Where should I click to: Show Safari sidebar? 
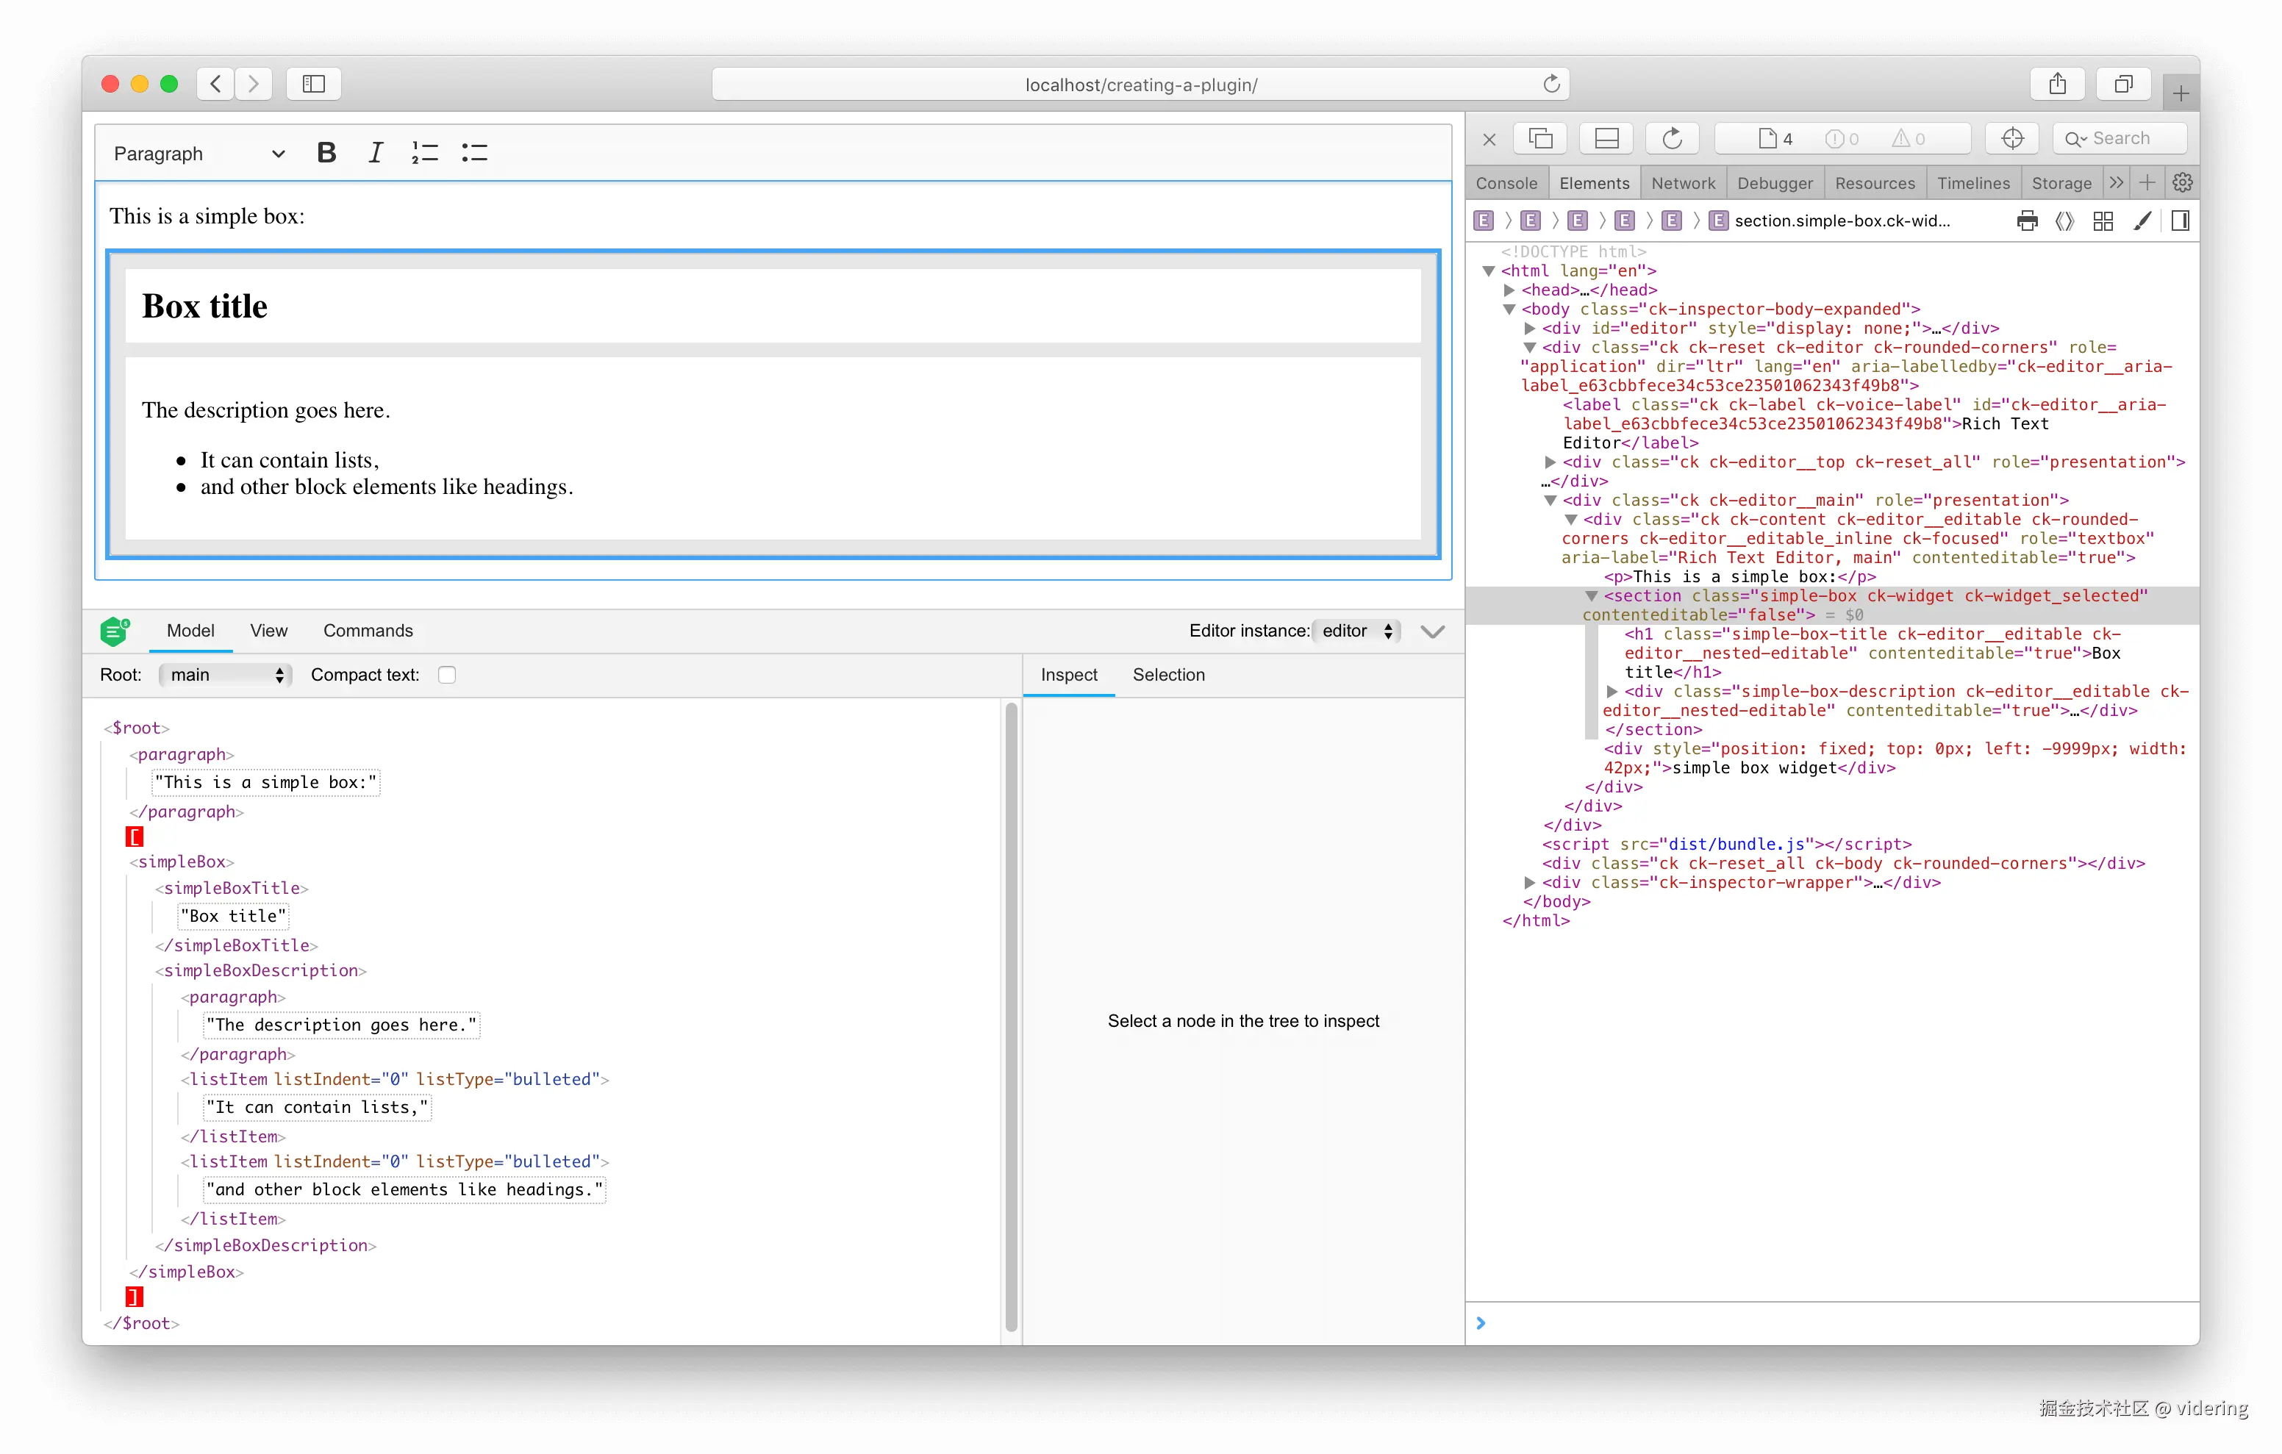(x=314, y=85)
